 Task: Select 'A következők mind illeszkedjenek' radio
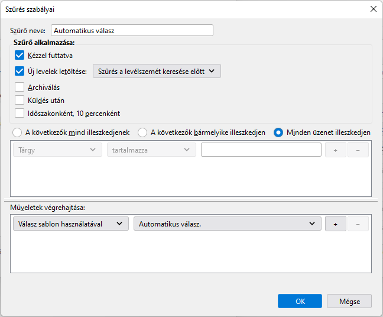[18, 132]
